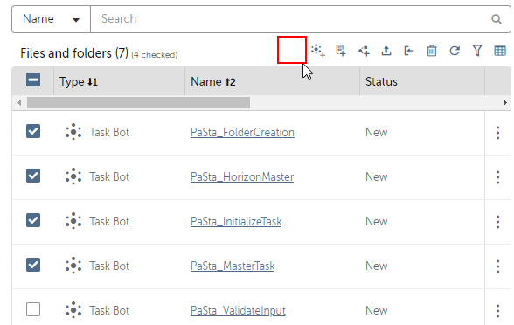Open the PaSta_ValidateInput link
This screenshot has height=325, width=514.
pos(238,311)
